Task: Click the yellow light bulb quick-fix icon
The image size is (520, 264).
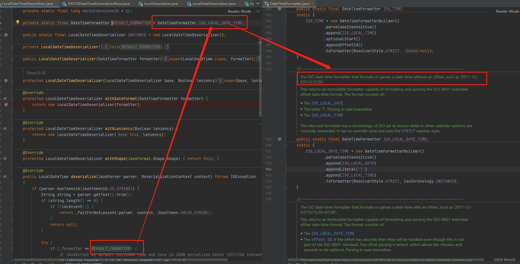Action: point(18,22)
